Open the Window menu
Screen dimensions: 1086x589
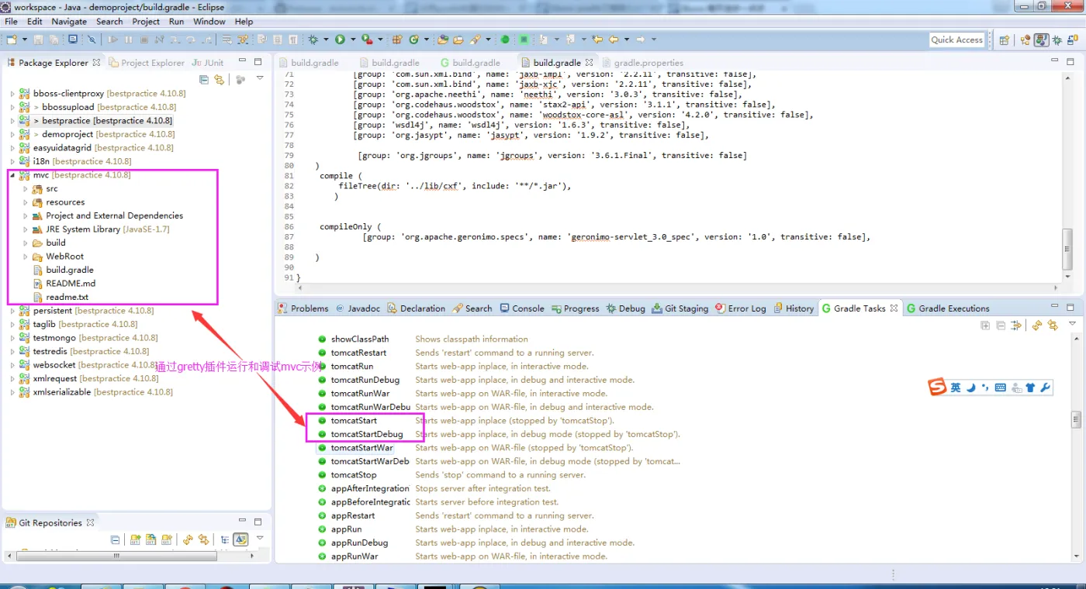click(x=209, y=22)
